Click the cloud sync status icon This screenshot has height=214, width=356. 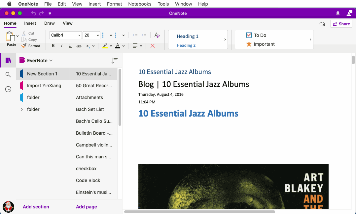pos(322,24)
